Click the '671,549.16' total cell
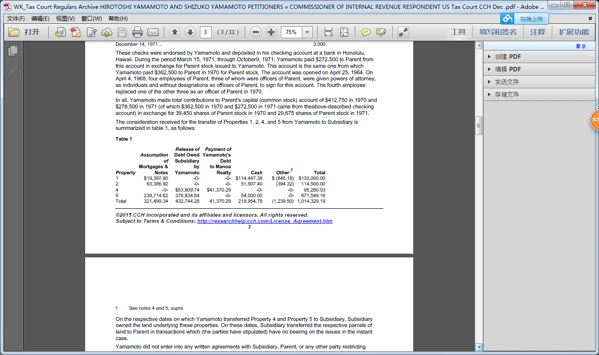Screen dimensions: 599x355 click(x=313, y=195)
